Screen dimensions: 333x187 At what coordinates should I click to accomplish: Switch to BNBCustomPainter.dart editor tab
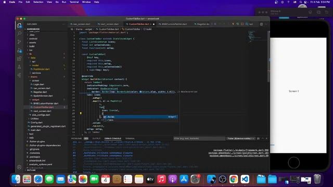point(174,24)
